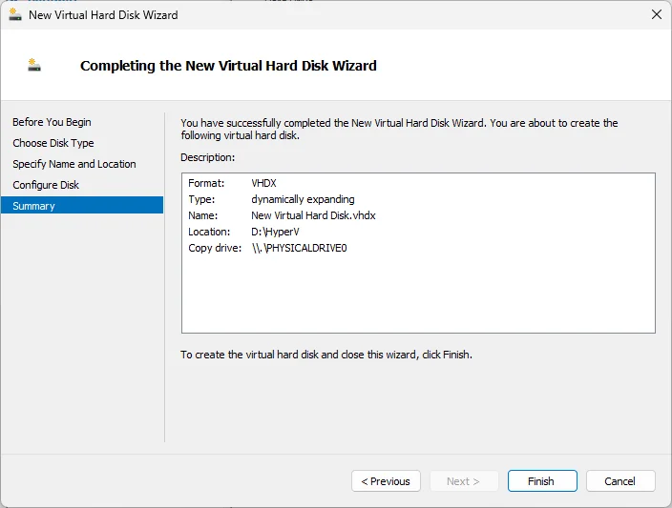Click the 'Name:' label in the description
Viewport: 672px width, 508px height.
[202, 215]
